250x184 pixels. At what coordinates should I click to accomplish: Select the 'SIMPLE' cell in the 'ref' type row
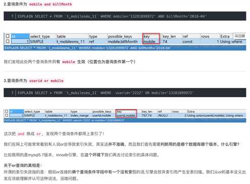tap(37, 41)
